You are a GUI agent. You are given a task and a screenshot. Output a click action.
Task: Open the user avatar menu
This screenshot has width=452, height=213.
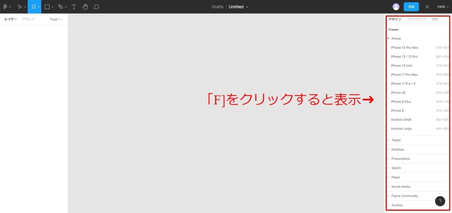click(396, 7)
